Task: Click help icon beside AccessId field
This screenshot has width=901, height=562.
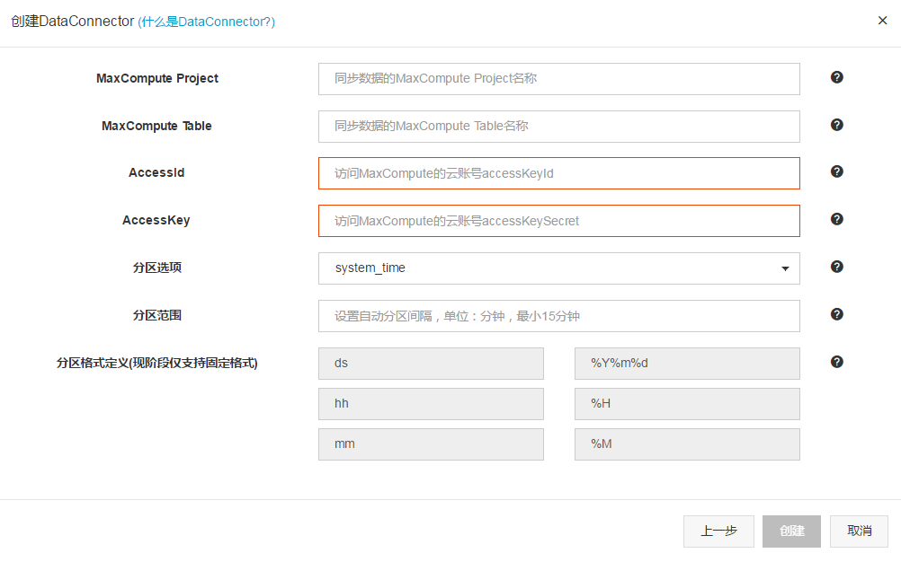Action: pyautogui.click(x=836, y=171)
